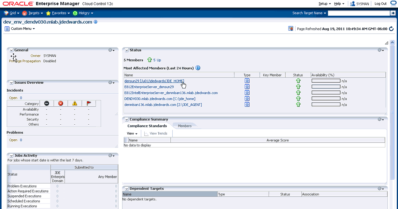
Task: Open the History menu
Action: [x=83, y=13]
